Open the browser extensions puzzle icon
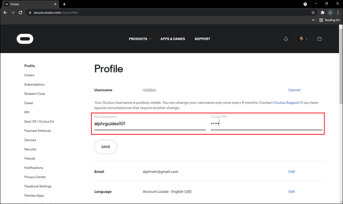 point(323,13)
